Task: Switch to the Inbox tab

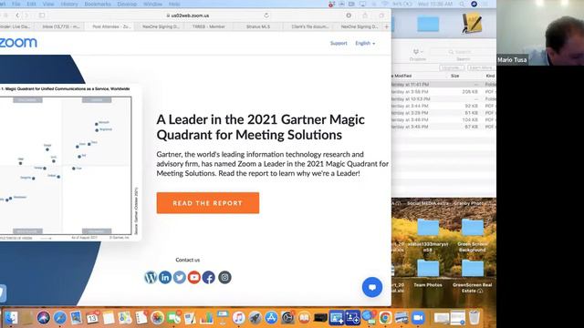Action: pos(61,26)
